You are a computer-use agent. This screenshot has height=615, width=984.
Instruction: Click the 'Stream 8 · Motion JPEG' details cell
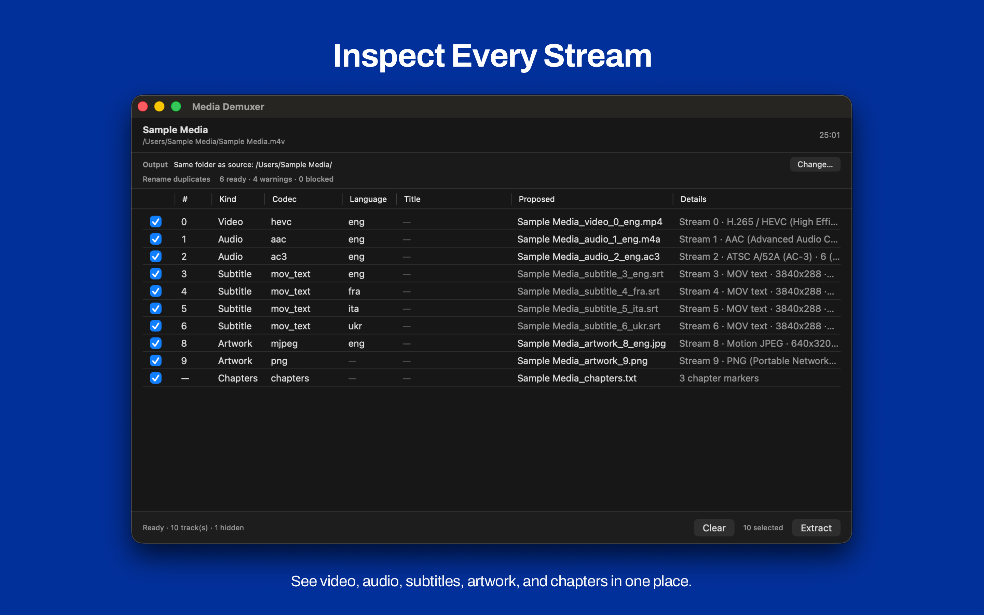758,344
